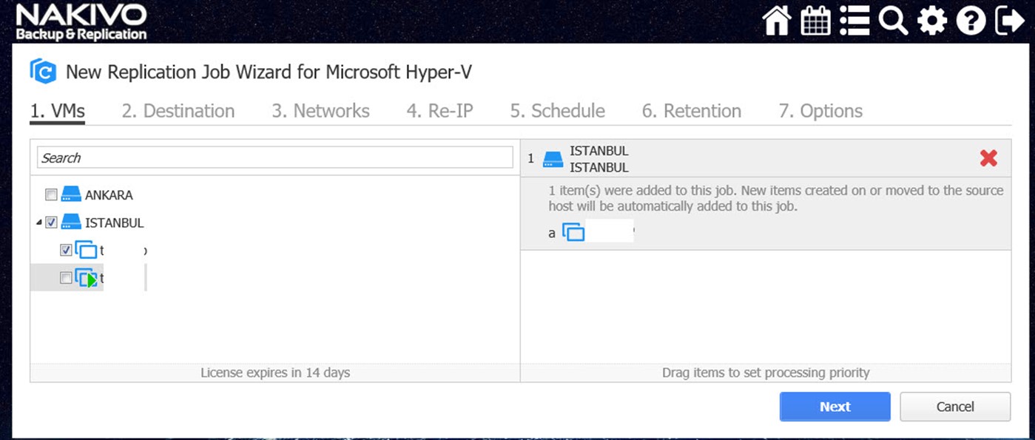Viewport: 1035px width, 440px height.
Task: Open the calendar icon in the header
Action: pos(815,21)
